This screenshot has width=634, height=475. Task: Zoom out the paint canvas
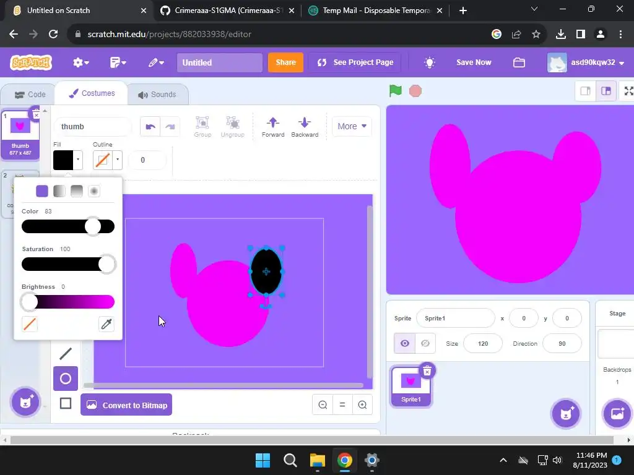[323, 404]
